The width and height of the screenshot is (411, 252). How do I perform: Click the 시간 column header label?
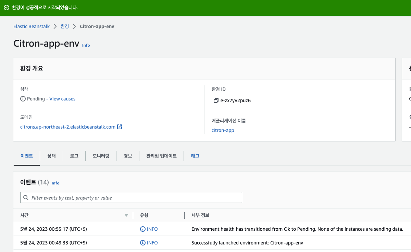tap(24, 215)
